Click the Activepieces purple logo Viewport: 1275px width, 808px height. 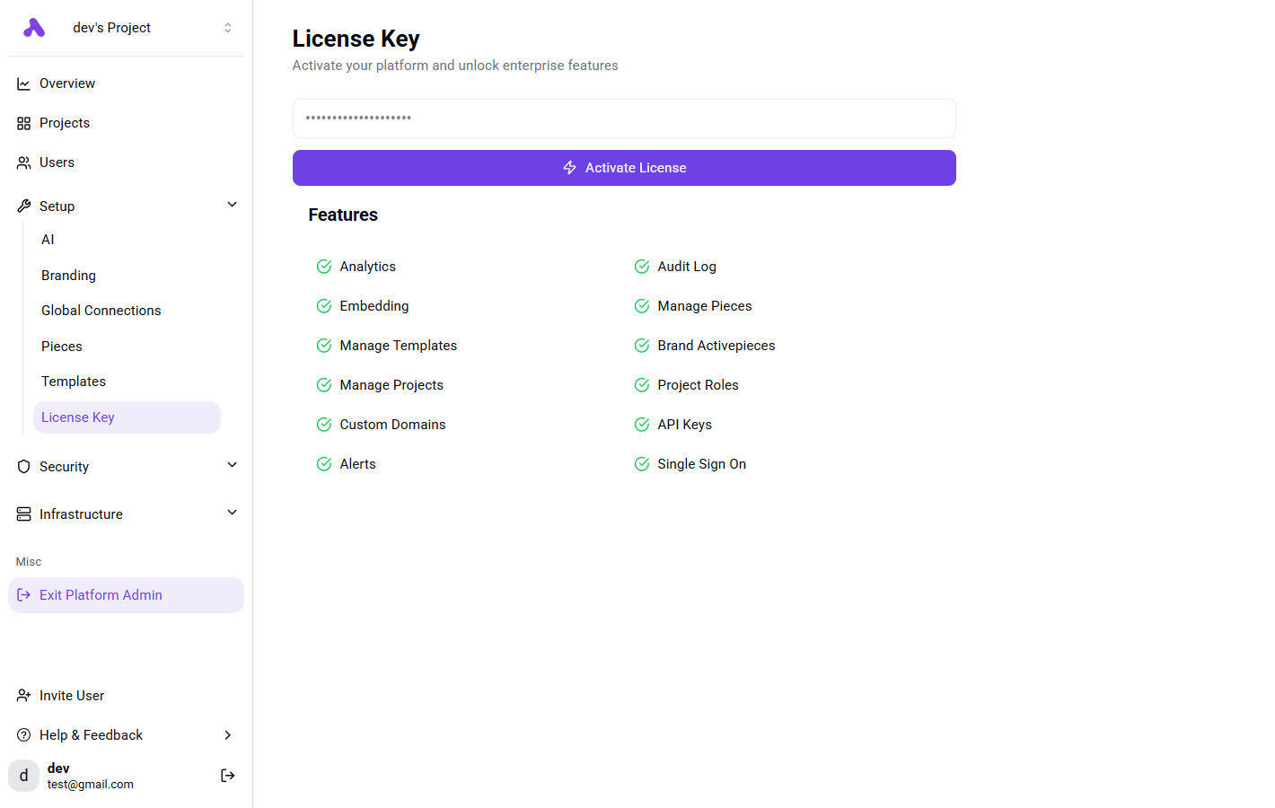click(x=33, y=27)
